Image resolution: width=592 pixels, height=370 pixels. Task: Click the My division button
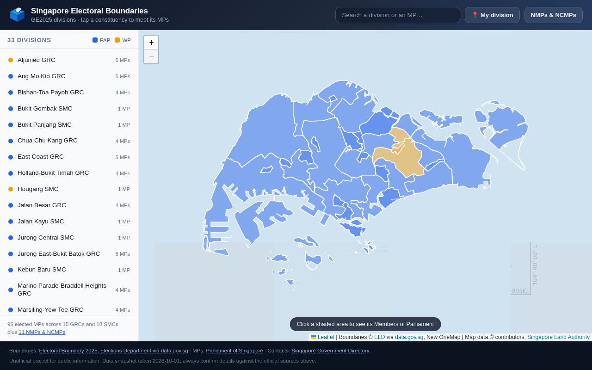[492, 15]
